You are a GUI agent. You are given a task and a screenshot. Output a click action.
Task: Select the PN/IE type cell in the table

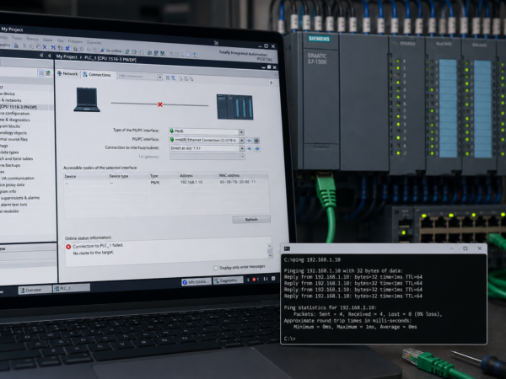155,183
